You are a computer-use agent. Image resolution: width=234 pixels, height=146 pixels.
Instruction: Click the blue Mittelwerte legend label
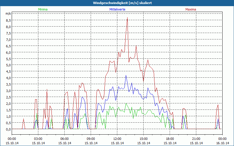117,9
